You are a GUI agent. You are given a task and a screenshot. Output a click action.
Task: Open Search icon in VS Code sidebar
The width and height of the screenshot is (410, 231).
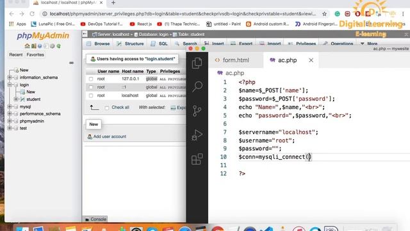197,87
